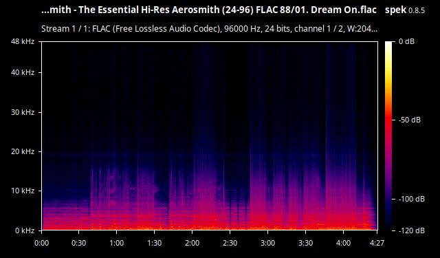440x258 pixels.
Task: Click the '3:00' time axis label
Action: (x=267, y=243)
